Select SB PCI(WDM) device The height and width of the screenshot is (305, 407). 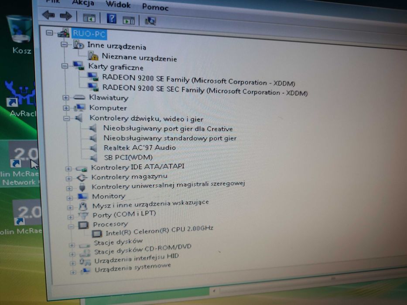(128, 157)
